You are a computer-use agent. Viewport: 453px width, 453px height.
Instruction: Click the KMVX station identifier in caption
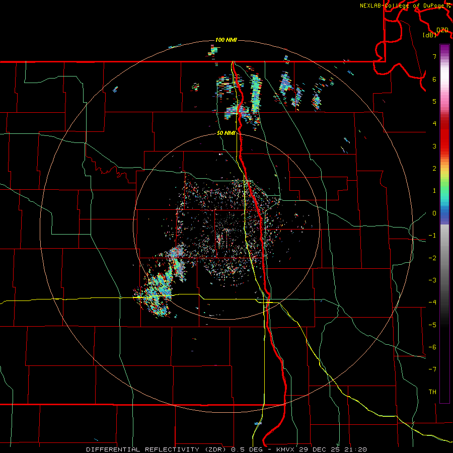pyautogui.click(x=285, y=449)
